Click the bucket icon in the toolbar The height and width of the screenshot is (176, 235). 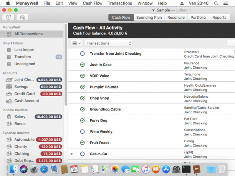pyautogui.click(x=8, y=17)
